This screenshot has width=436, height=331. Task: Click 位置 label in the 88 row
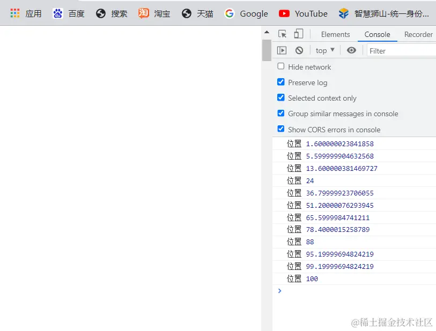click(x=294, y=242)
